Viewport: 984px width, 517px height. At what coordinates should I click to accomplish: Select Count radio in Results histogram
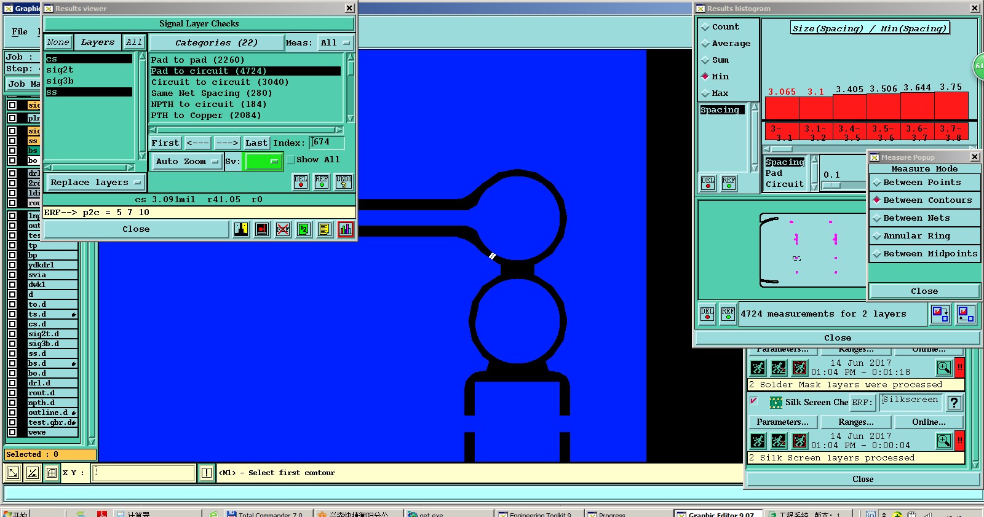(705, 27)
